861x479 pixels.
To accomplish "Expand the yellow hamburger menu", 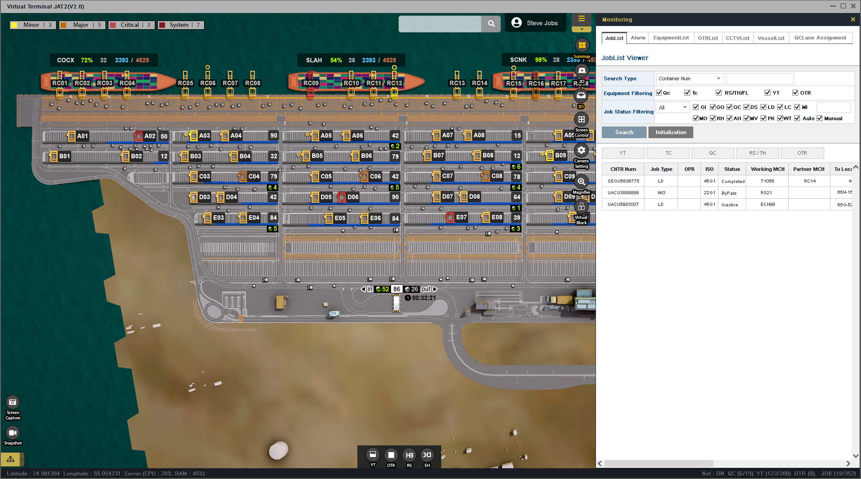I will (581, 19).
